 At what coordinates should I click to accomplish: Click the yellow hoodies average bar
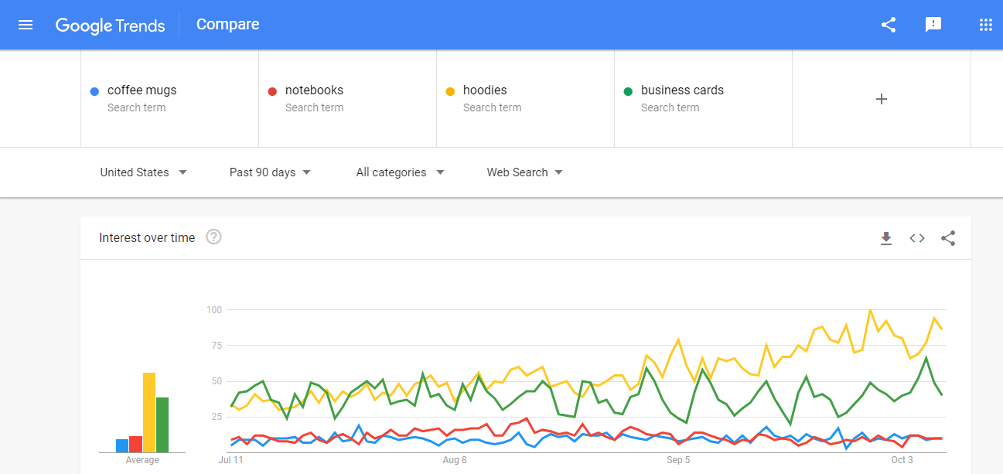coord(149,412)
